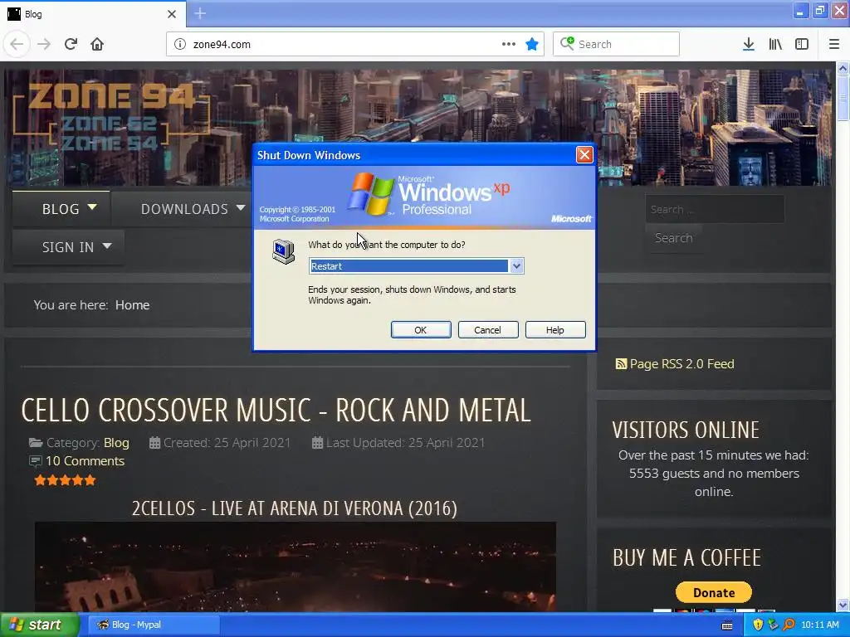Click the keyboard tray icon
The image size is (850, 637).
click(727, 625)
